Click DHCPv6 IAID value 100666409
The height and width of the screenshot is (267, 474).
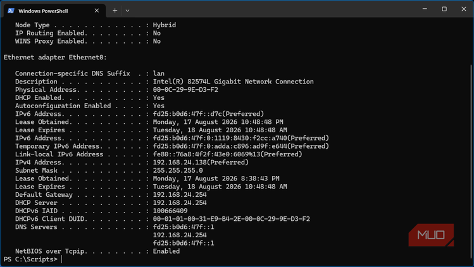(x=170, y=211)
